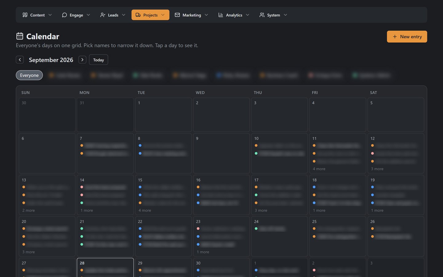Screen dimensions: 443x277
Task: Click the Marketing envelope icon
Action: [x=177, y=15]
